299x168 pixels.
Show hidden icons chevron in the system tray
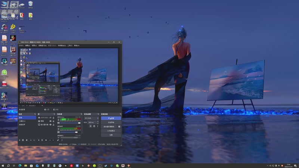(x=268, y=166)
